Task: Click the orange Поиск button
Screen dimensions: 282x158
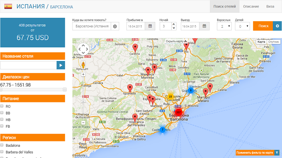Action: pos(263,26)
